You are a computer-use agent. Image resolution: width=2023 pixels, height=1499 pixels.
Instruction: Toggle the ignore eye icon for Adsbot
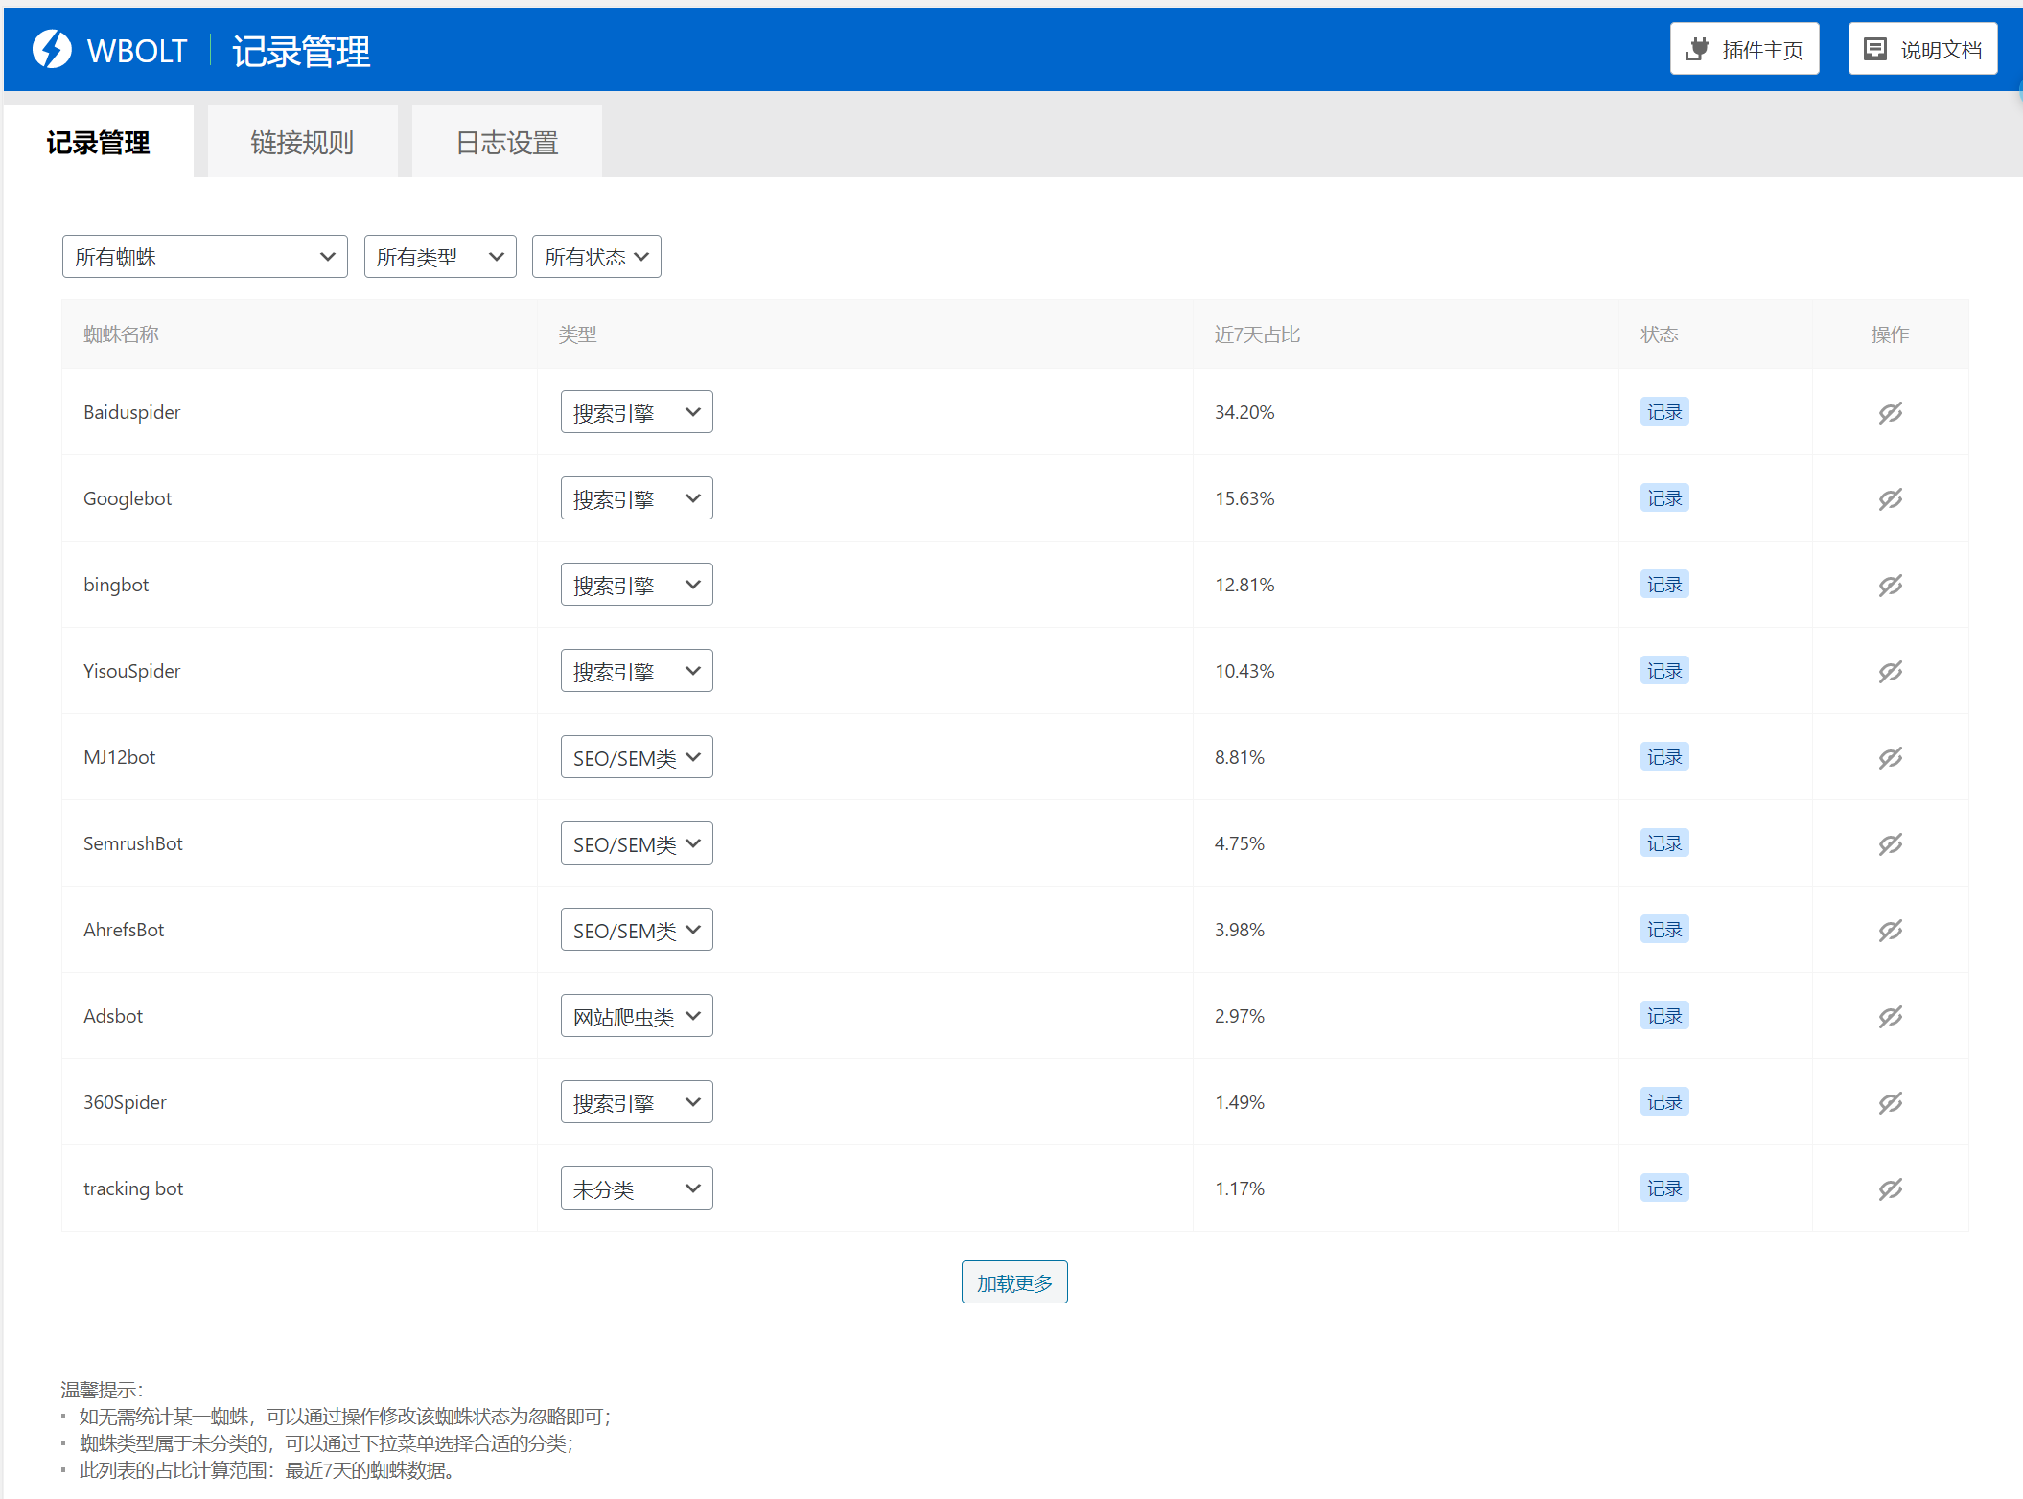1890,1017
